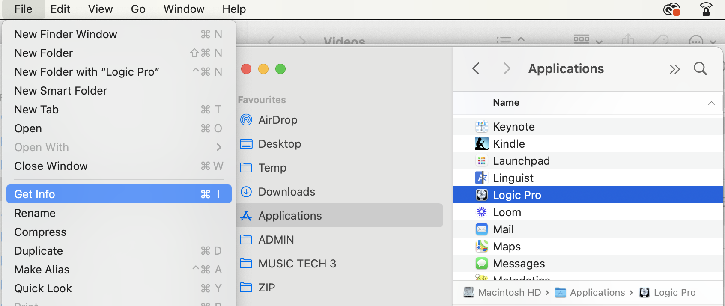Select the Messages row text
The height and width of the screenshot is (306, 725).
coord(519,264)
